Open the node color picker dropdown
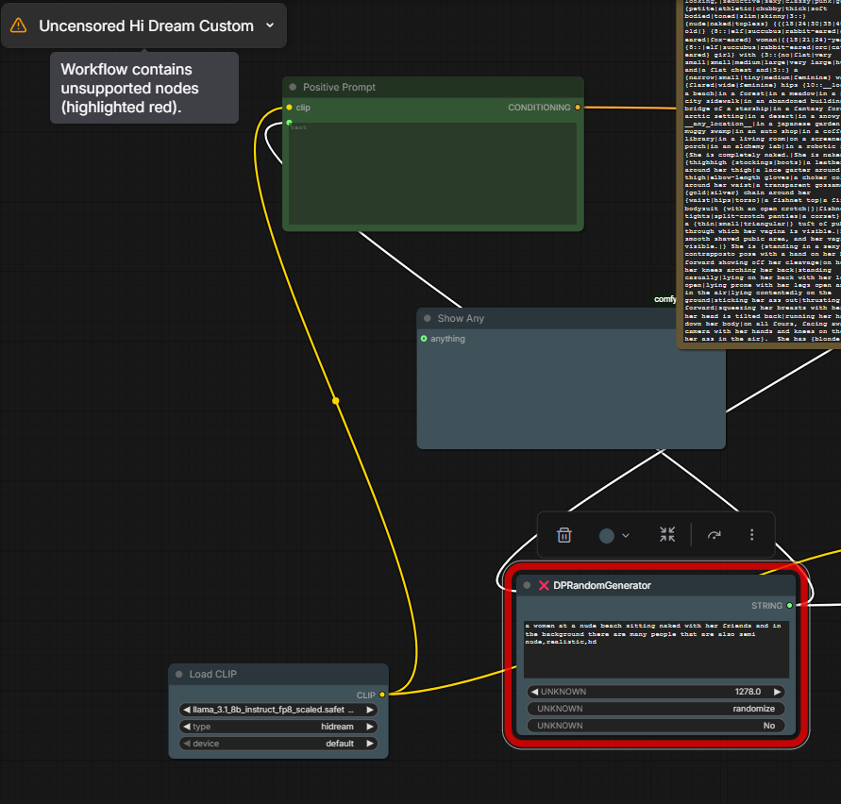This screenshot has width=841, height=804. tap(614, 535)
